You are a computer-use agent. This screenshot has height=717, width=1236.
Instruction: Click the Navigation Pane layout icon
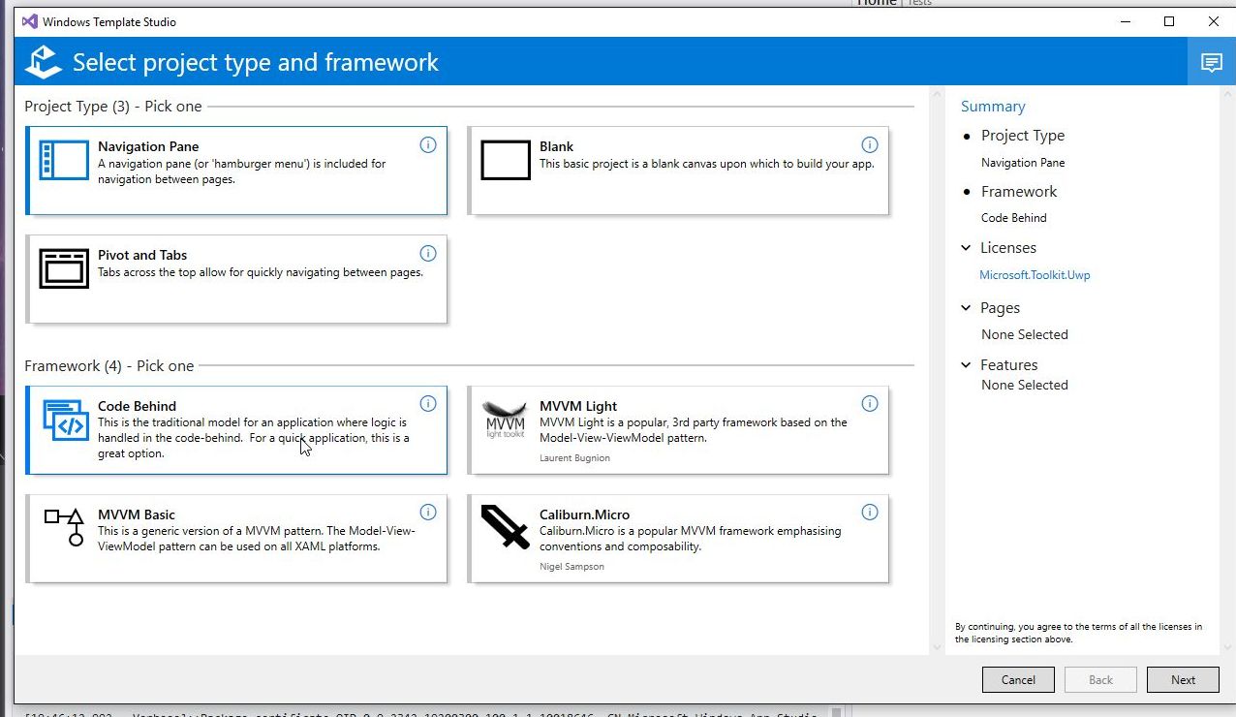tap(64, 160)
